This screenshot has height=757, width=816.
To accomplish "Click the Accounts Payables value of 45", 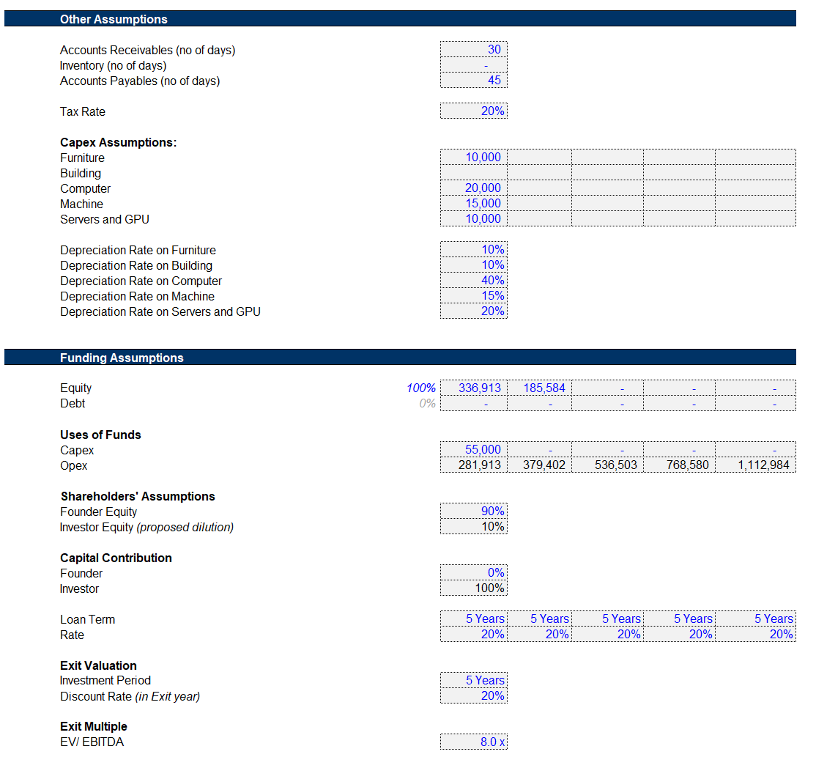I will 473,81.
